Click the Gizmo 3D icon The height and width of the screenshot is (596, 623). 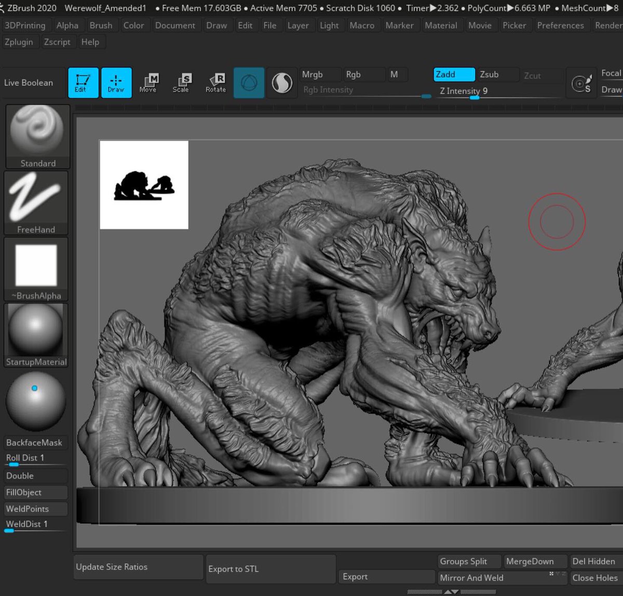(x=249, y=83)
